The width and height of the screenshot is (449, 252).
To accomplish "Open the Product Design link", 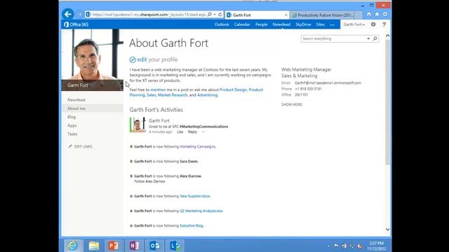I will click(x=233, y=90).
